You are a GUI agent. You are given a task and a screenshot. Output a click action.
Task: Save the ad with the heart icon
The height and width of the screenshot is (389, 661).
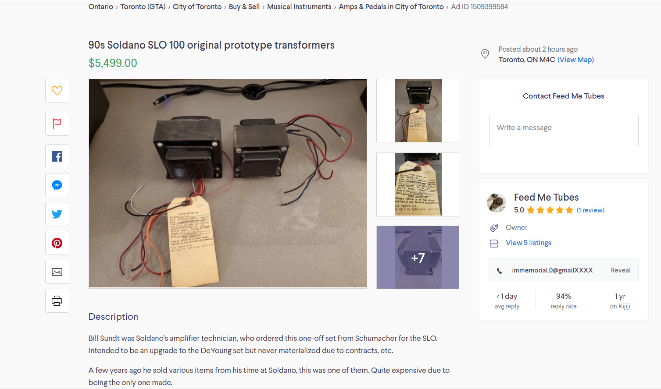(x=57, y=91)
